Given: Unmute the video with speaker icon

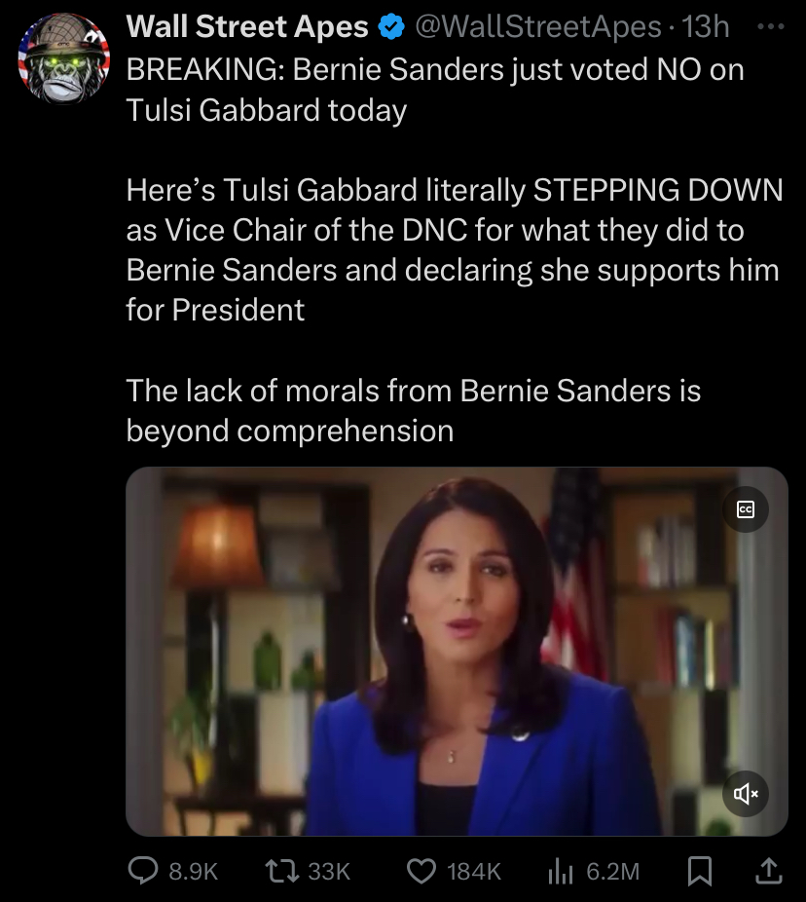Looking at the screenshot, I should click(x=746, y=794).
